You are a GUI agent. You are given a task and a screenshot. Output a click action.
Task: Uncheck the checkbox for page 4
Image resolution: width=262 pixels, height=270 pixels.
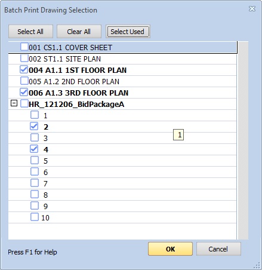[34, 149]
